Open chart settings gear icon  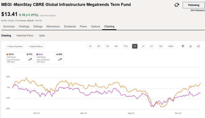191,46
